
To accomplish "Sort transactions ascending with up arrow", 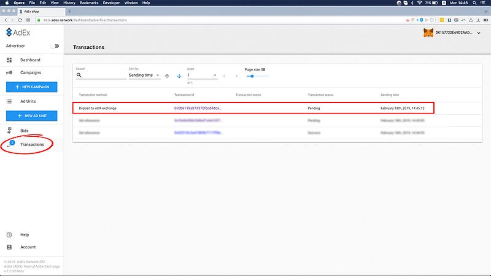I will 167,76.
